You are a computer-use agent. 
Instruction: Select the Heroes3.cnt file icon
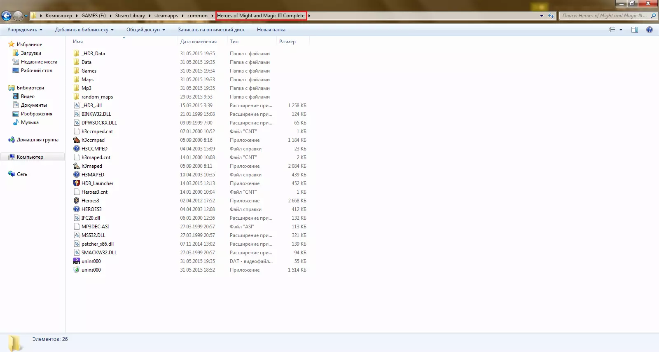click(77, 192)
